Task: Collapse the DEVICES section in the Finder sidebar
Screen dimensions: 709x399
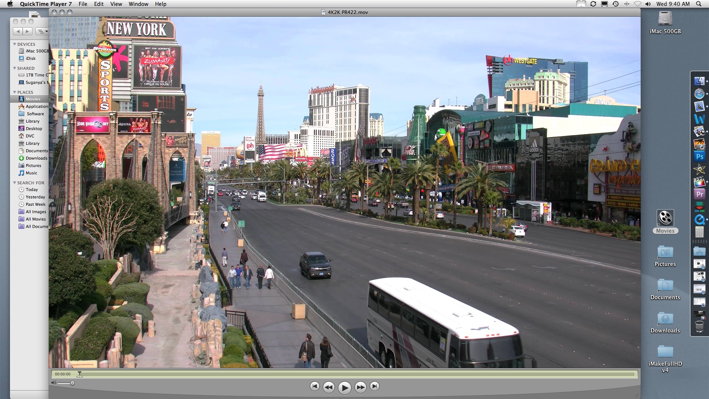Action: [15, 44]
